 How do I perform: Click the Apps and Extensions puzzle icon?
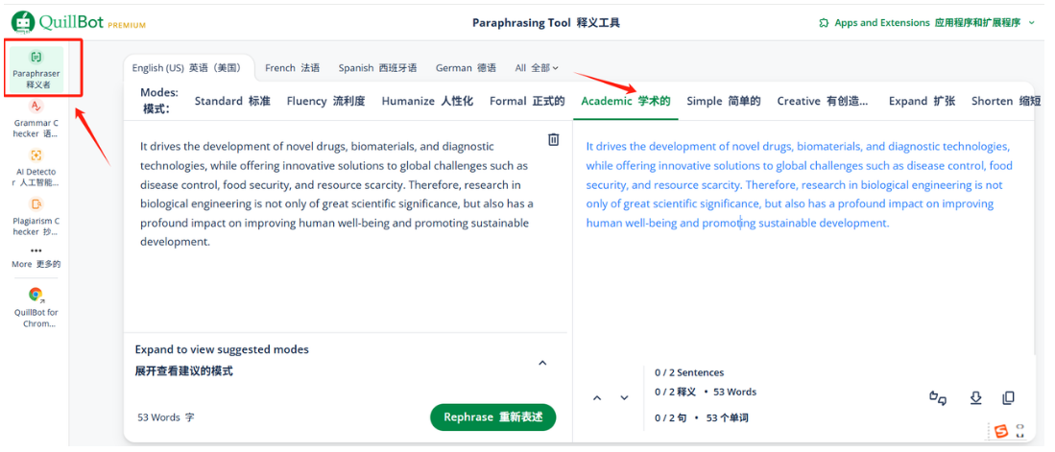pos(824,23)
